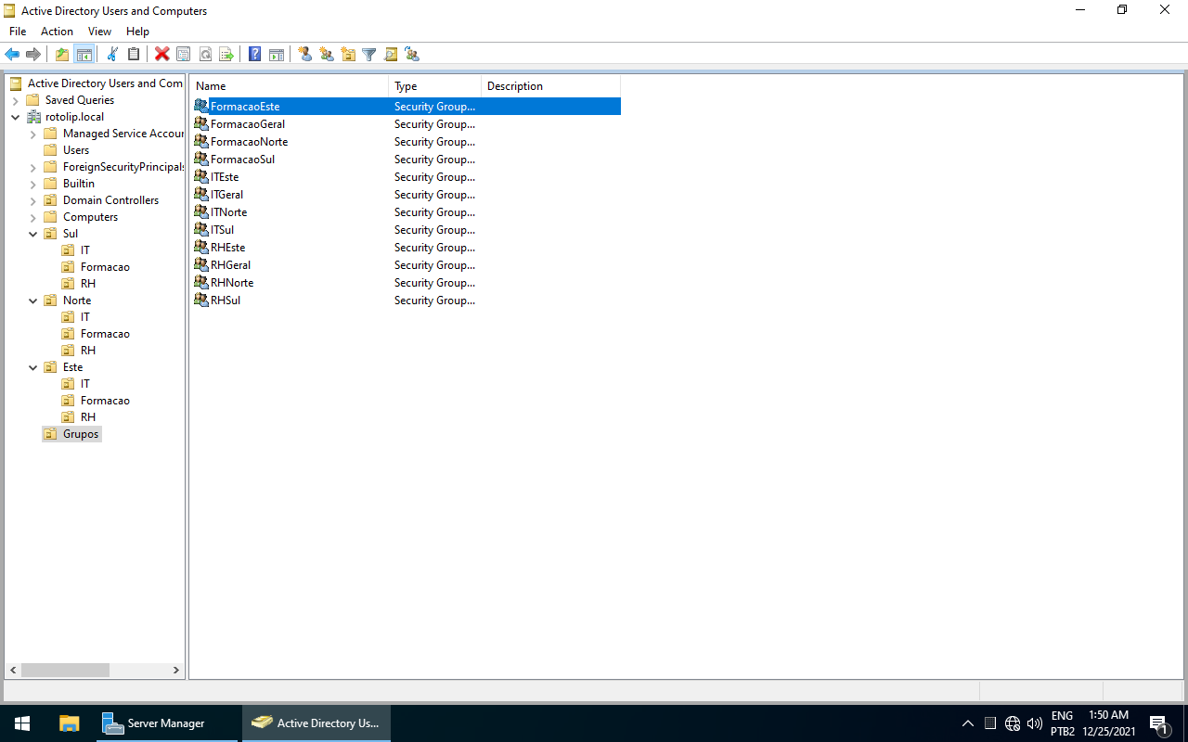Select the Domain Controllers tree node
Image resolution: width=1188 pixels, height=742 pixels.
click(110, 200)
